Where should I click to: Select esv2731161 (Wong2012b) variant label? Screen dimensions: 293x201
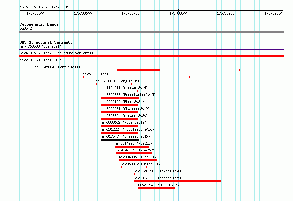117,81
